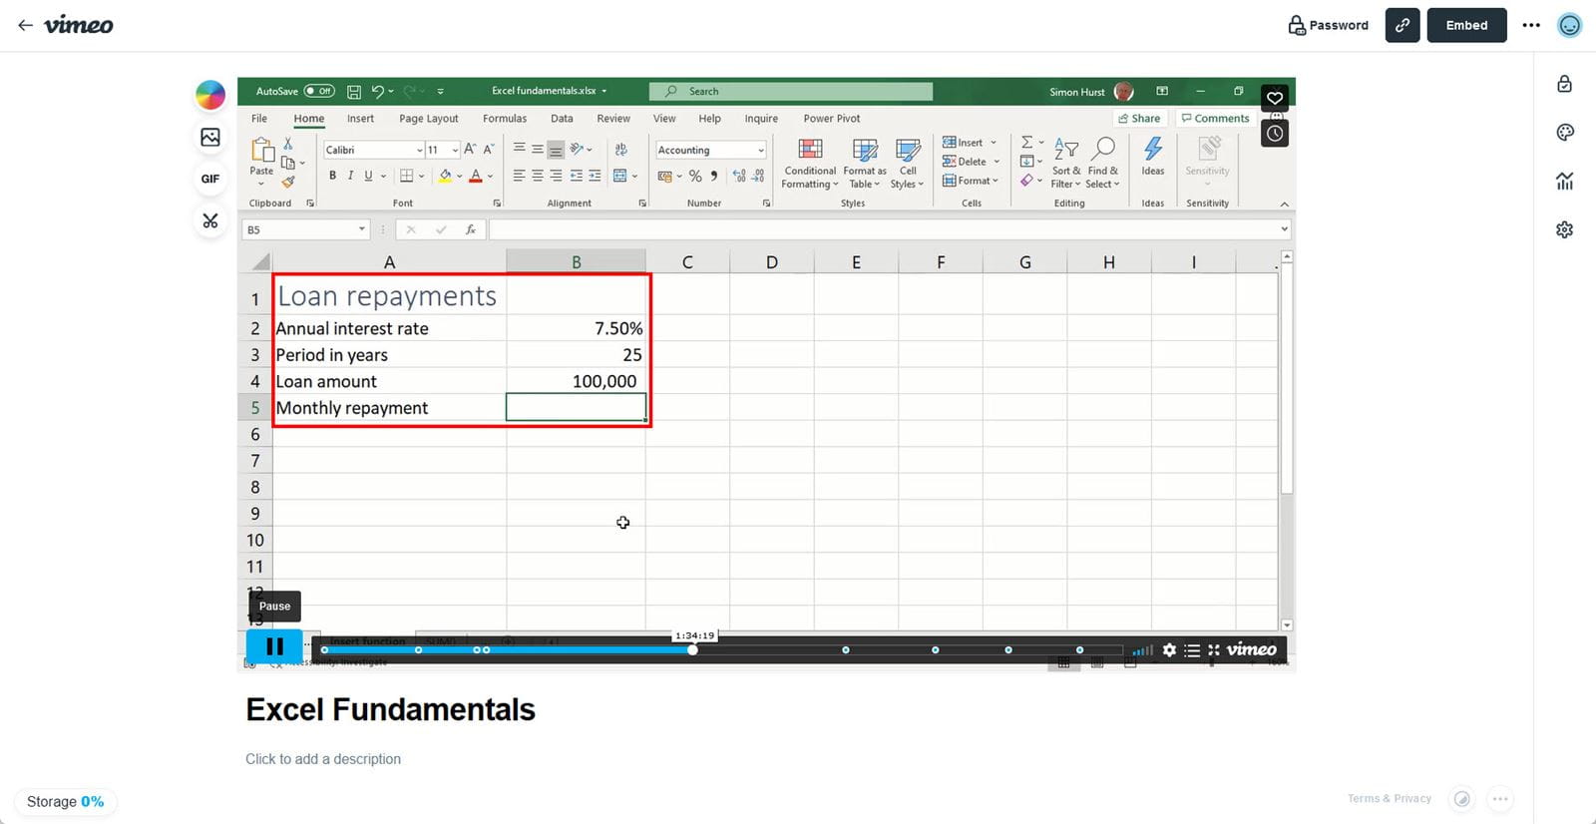Click the Undo arrow in Excel
Viewport: 1596px width, 824px height.
coord(377,91)
